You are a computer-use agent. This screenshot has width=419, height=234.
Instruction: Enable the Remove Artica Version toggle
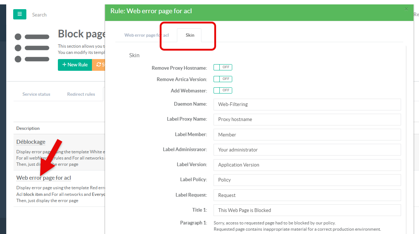[223, 79]
